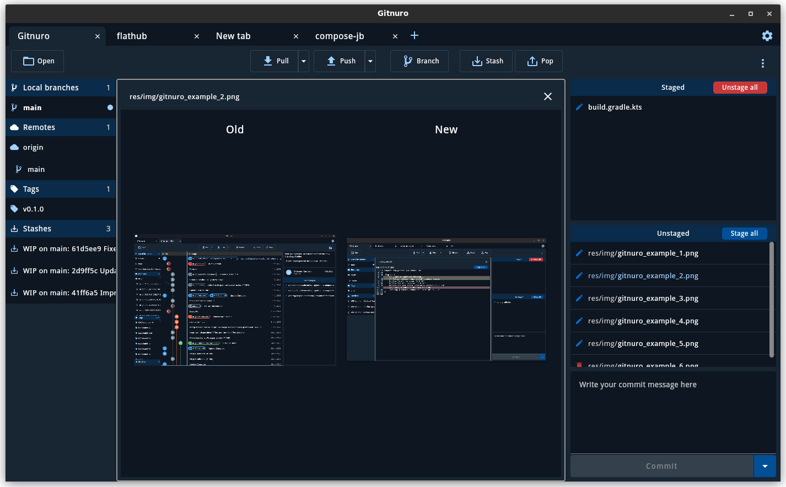Viewport: 786px width, 487px height.
Task: Close the flathub tab
Action: coord(197,36)
